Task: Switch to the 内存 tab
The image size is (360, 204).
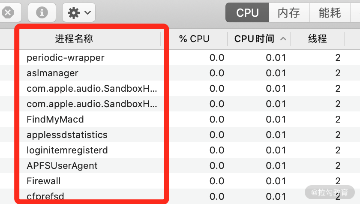Action: coord(288,13)
